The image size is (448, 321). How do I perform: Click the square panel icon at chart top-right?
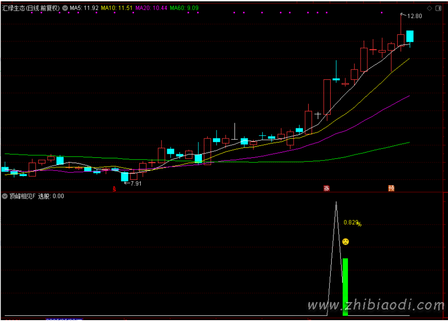[x=438, y=8]
